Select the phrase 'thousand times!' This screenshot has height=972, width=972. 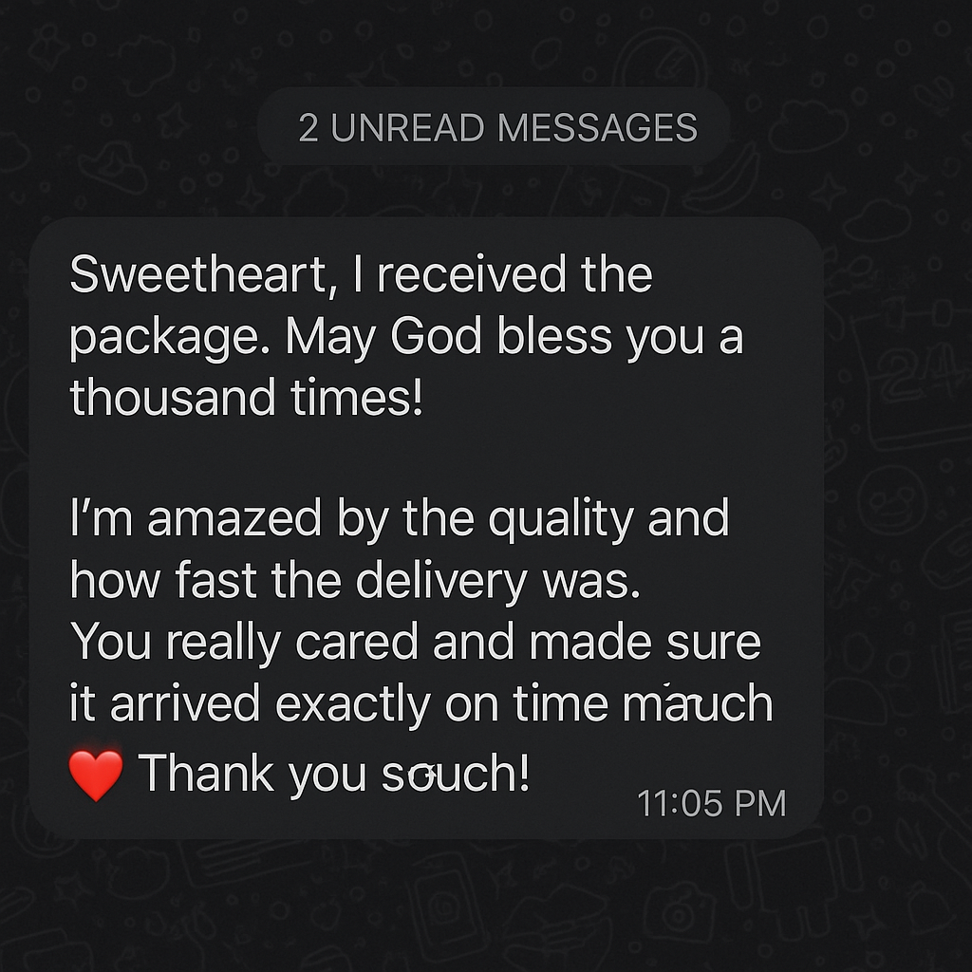[x=247, y=397]
